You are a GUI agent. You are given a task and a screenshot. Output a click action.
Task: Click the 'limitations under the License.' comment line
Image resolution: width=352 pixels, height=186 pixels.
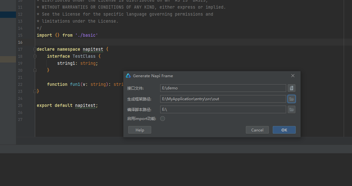click(77, 21)
